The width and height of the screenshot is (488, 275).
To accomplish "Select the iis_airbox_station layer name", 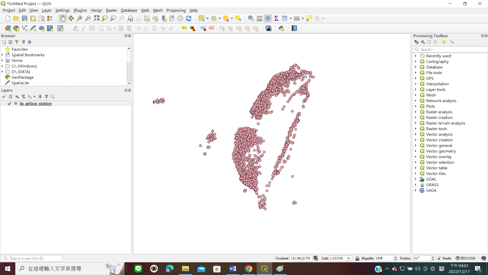I will (36, 104).
